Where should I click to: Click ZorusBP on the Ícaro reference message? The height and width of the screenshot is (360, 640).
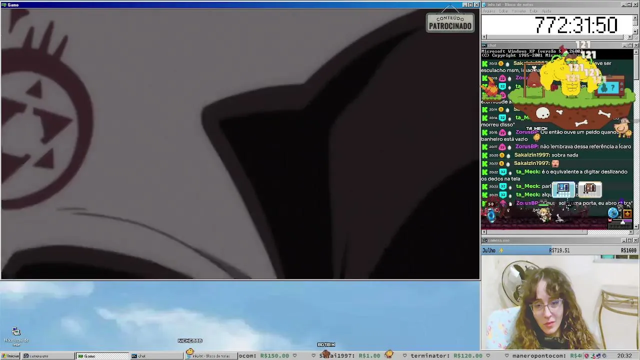pyautogui.click(x=527, y=146)
